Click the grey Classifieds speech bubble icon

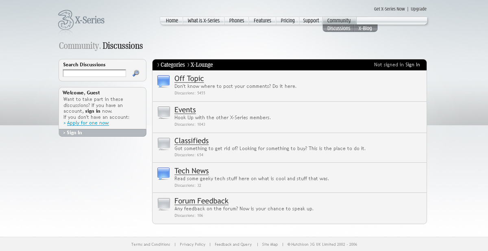163,144
